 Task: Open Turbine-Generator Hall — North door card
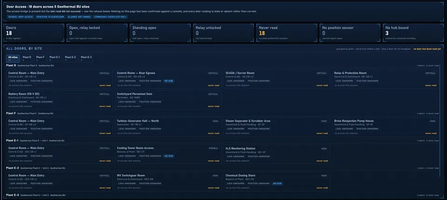[x=168, y=127]
